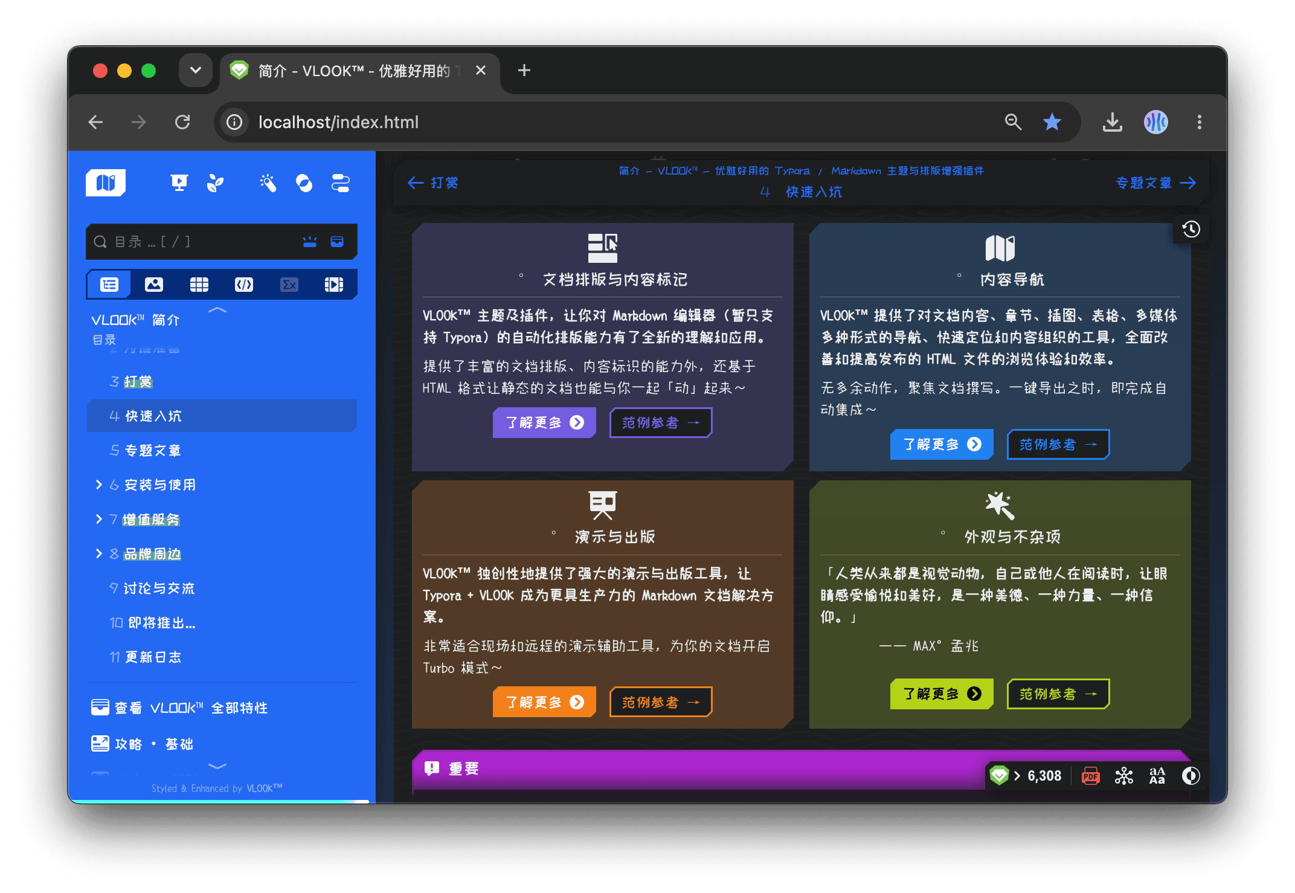Click the document title breadcrumb in header
Screen dimensions: 1295x893
click(801, 171)
